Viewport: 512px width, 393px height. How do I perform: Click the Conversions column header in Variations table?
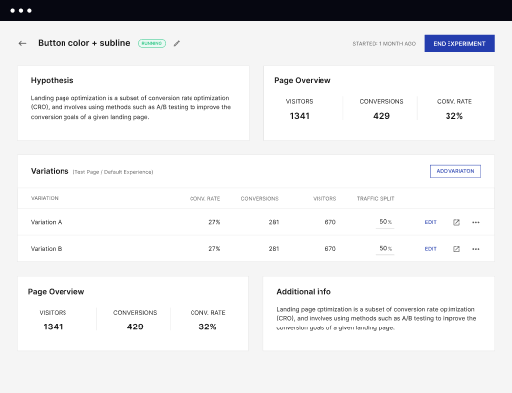pos(260,199)
